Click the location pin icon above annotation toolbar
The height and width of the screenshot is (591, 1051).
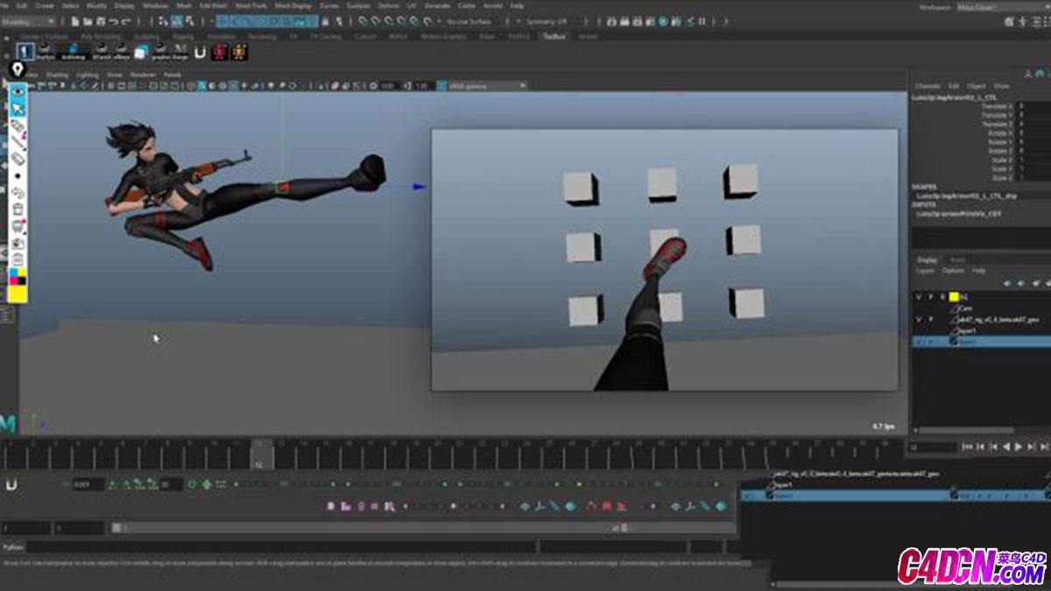point(18,69)
